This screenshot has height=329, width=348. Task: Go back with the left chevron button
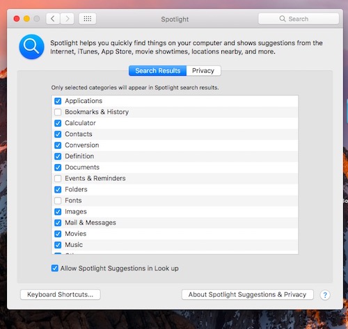53,19
